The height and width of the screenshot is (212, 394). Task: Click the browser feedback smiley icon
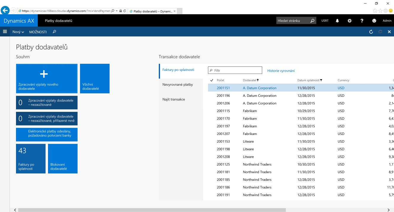[x=391, y=11]
